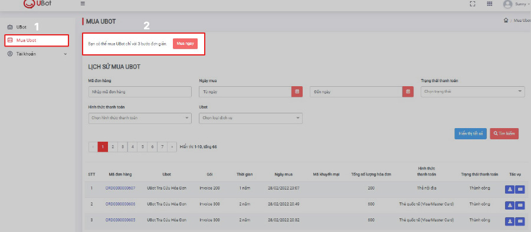
Task: Click the Mua ngay button
Action: (x=185, y=44)
